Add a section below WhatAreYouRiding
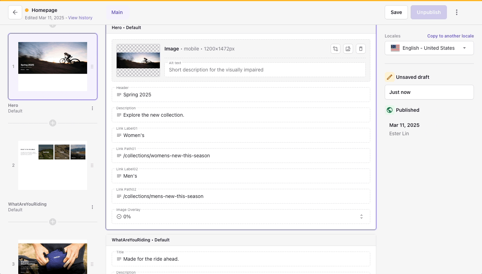This screenshot has height=274, width=482. click(x=53, y=222)
